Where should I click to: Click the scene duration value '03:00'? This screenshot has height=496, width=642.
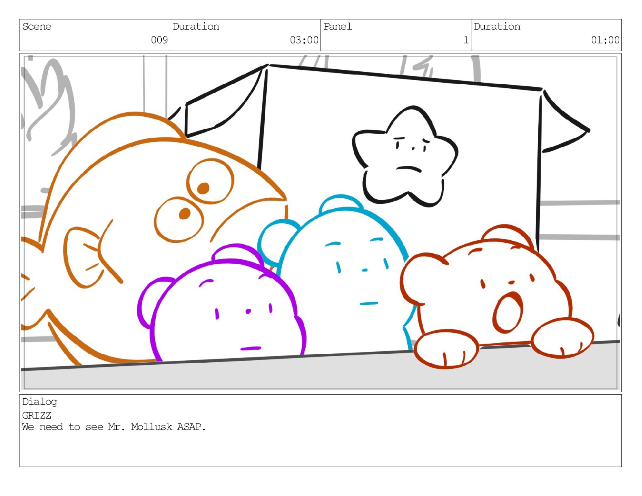pos(304,40)
